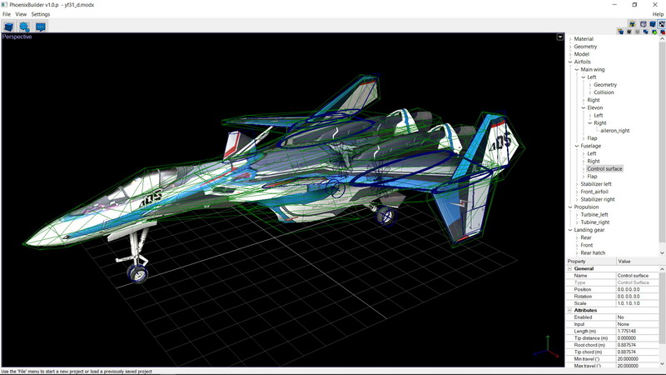Toggle the checkered cube texture icon
666x375 pixels.
click(x=662, y=24)
